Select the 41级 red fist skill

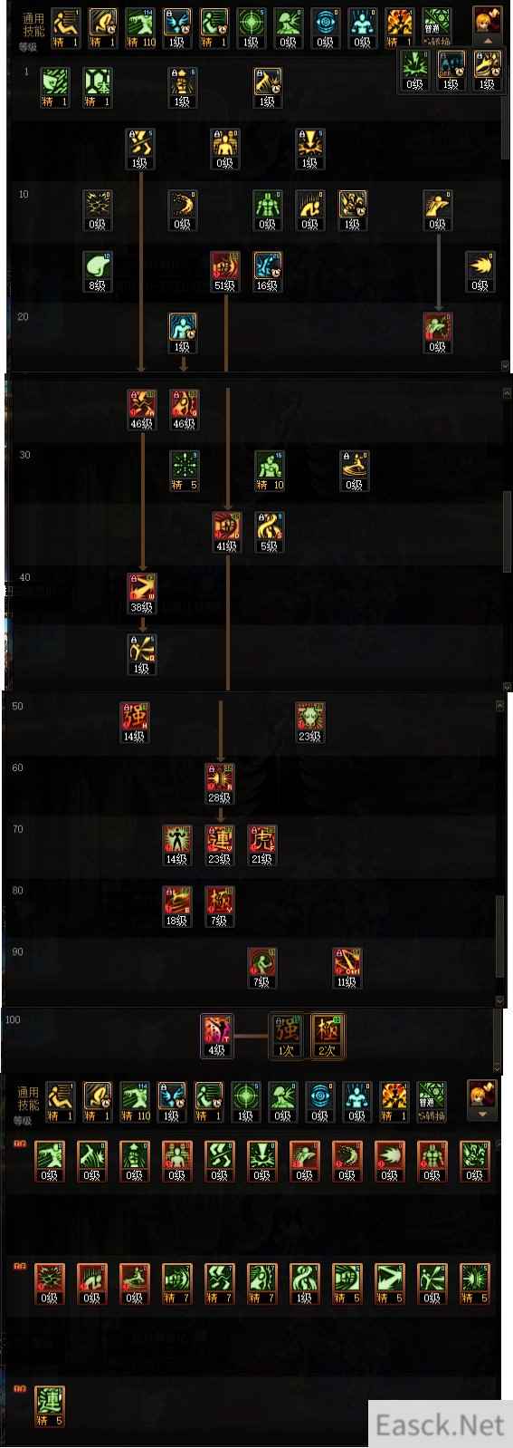pyautogui.click(x=226, y=532)
